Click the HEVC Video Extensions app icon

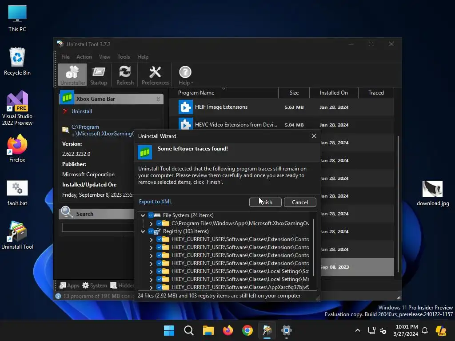click(185, 124)
